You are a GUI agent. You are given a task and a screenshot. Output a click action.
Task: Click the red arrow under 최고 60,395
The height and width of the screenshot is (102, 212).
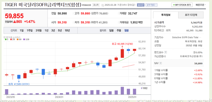(122, 46)
